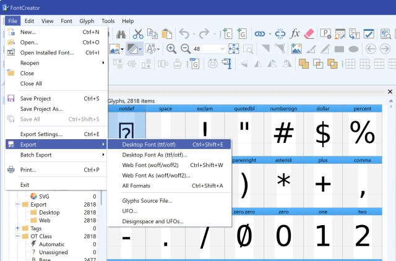Choose Open Installed Font... menu item
This screenshot has width=396, height=261.
(56, 53)
